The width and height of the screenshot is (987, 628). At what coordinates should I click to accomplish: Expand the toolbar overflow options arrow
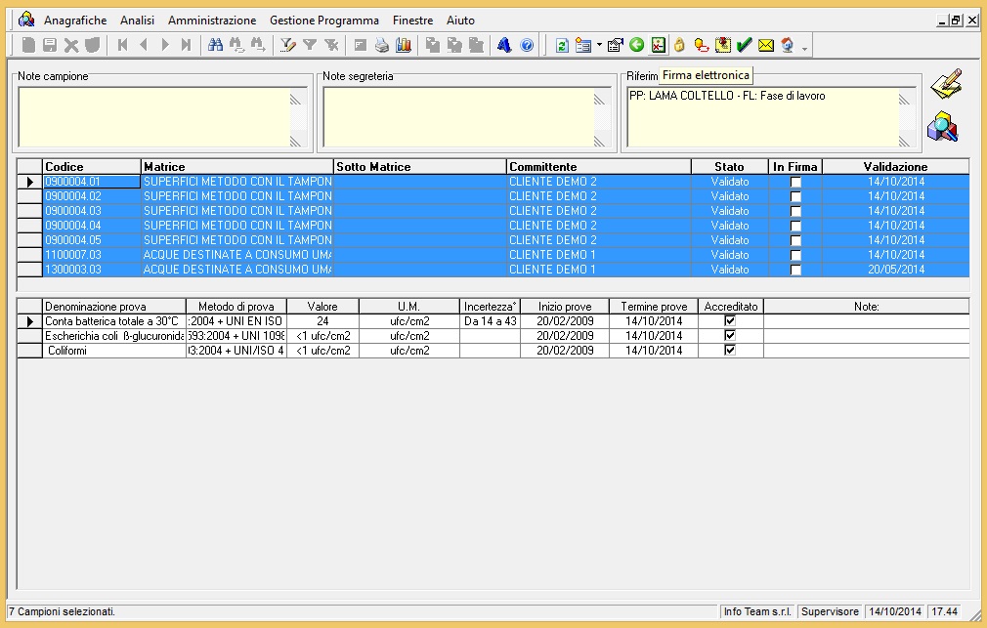[804, 48]
